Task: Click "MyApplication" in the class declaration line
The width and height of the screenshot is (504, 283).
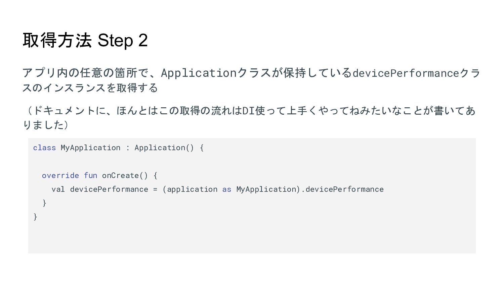Action: click(90, 148)
